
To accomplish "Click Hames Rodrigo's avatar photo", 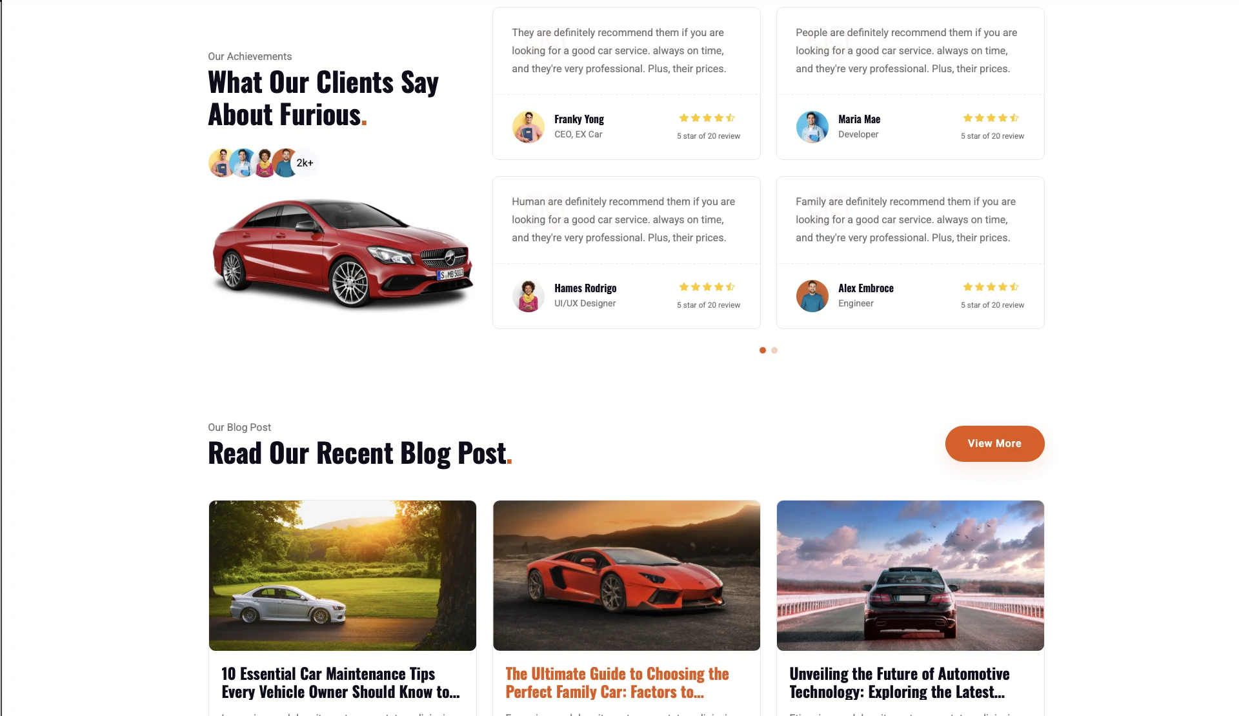I will (x=528, y=295).
